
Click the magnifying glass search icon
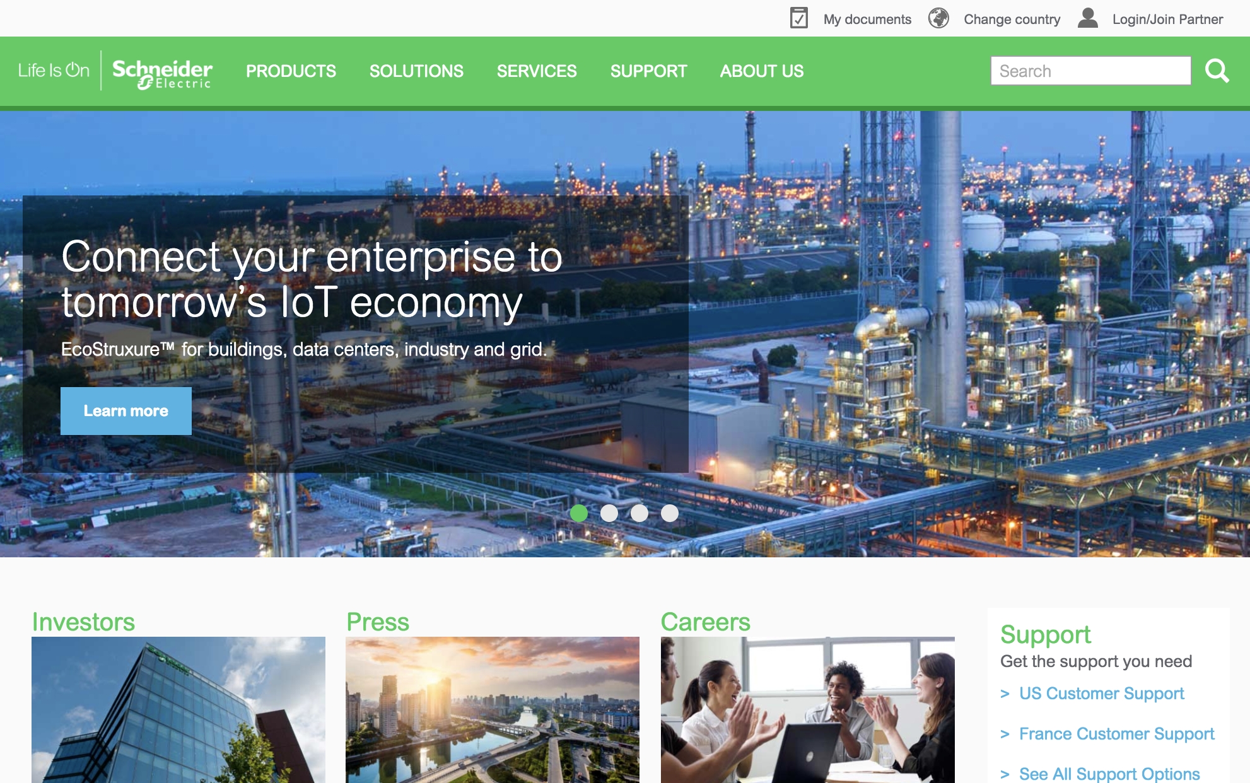pyautogui.click(x=1217, y=71)
